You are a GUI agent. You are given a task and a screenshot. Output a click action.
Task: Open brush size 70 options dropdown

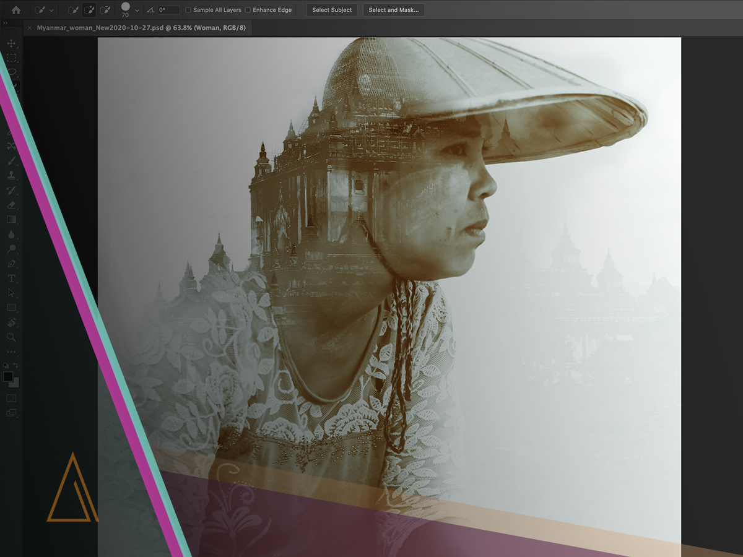click(x=137, y=11)
